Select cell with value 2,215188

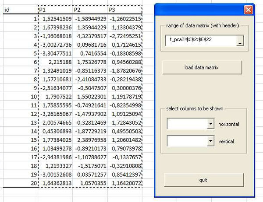coord(55,62)
